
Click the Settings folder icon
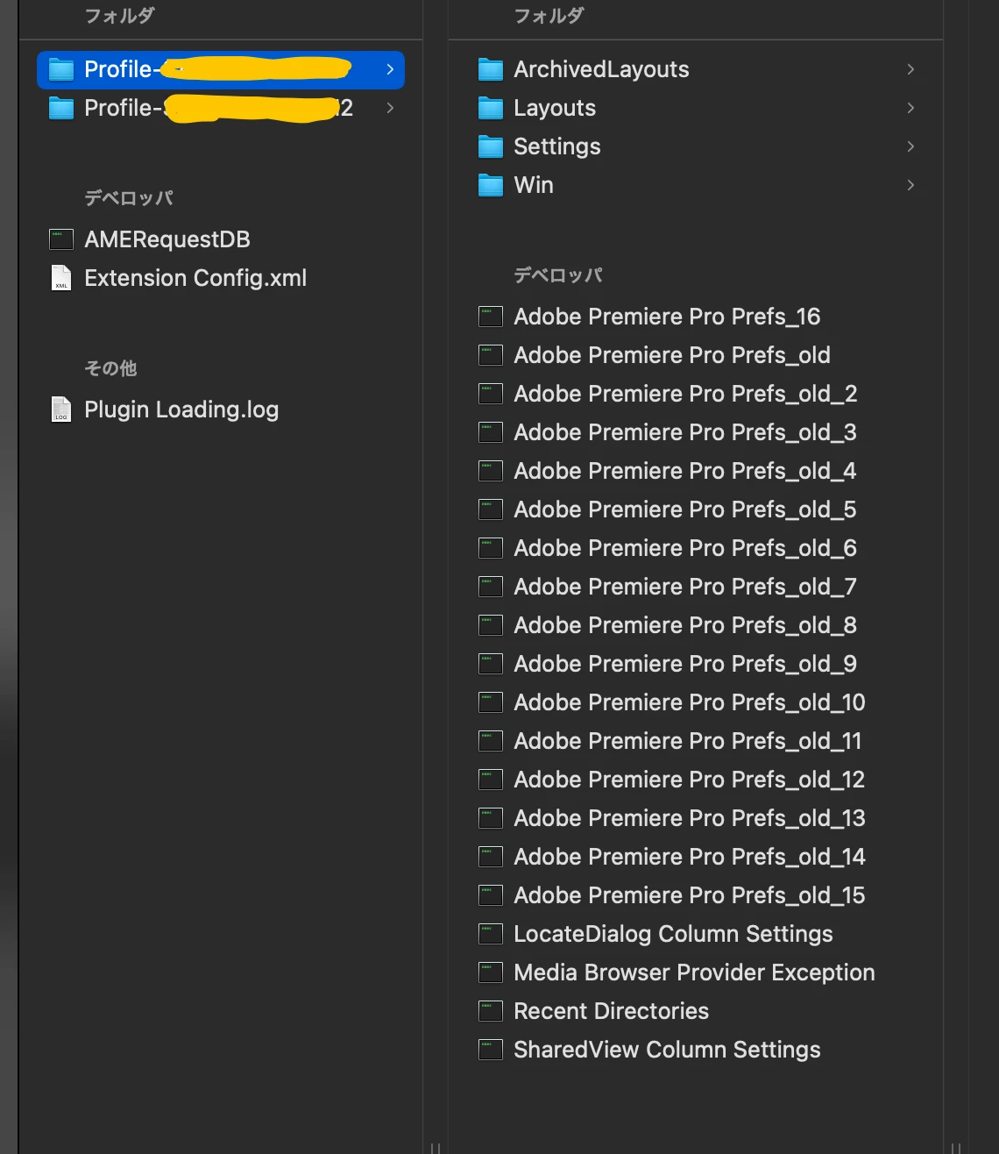pyautogui.click(x=491, y=146)
